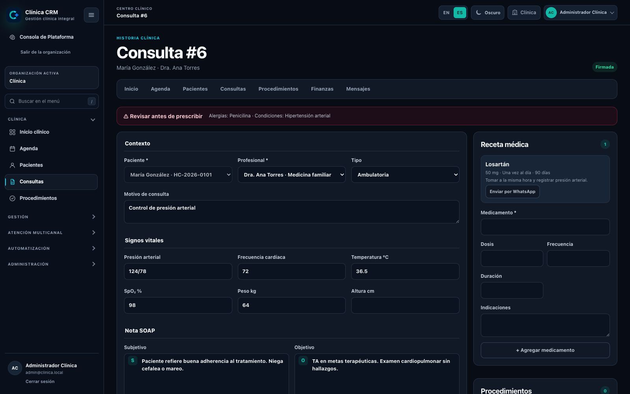Open the Administrador Clínica user menu
The image size is (630, 394).
(x=580, y=13)
